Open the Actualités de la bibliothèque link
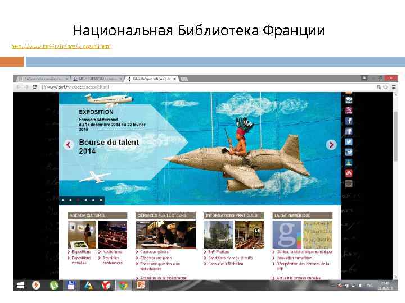Viewport: 405px width, 303px height. coord(163,278)
